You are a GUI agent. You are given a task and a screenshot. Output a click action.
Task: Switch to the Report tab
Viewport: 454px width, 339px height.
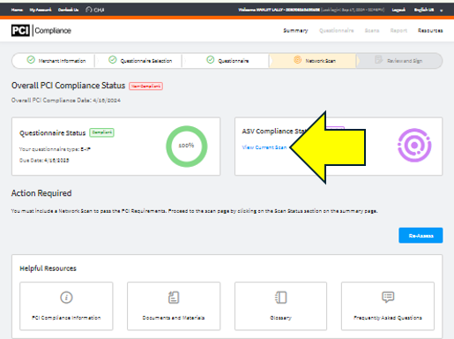click(x=398, y=30)
